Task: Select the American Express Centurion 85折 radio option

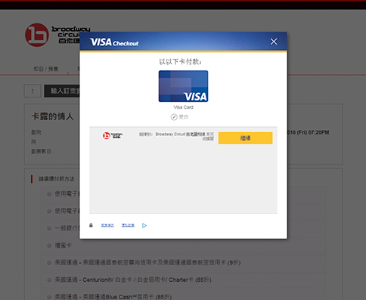Action: [49, 280]
